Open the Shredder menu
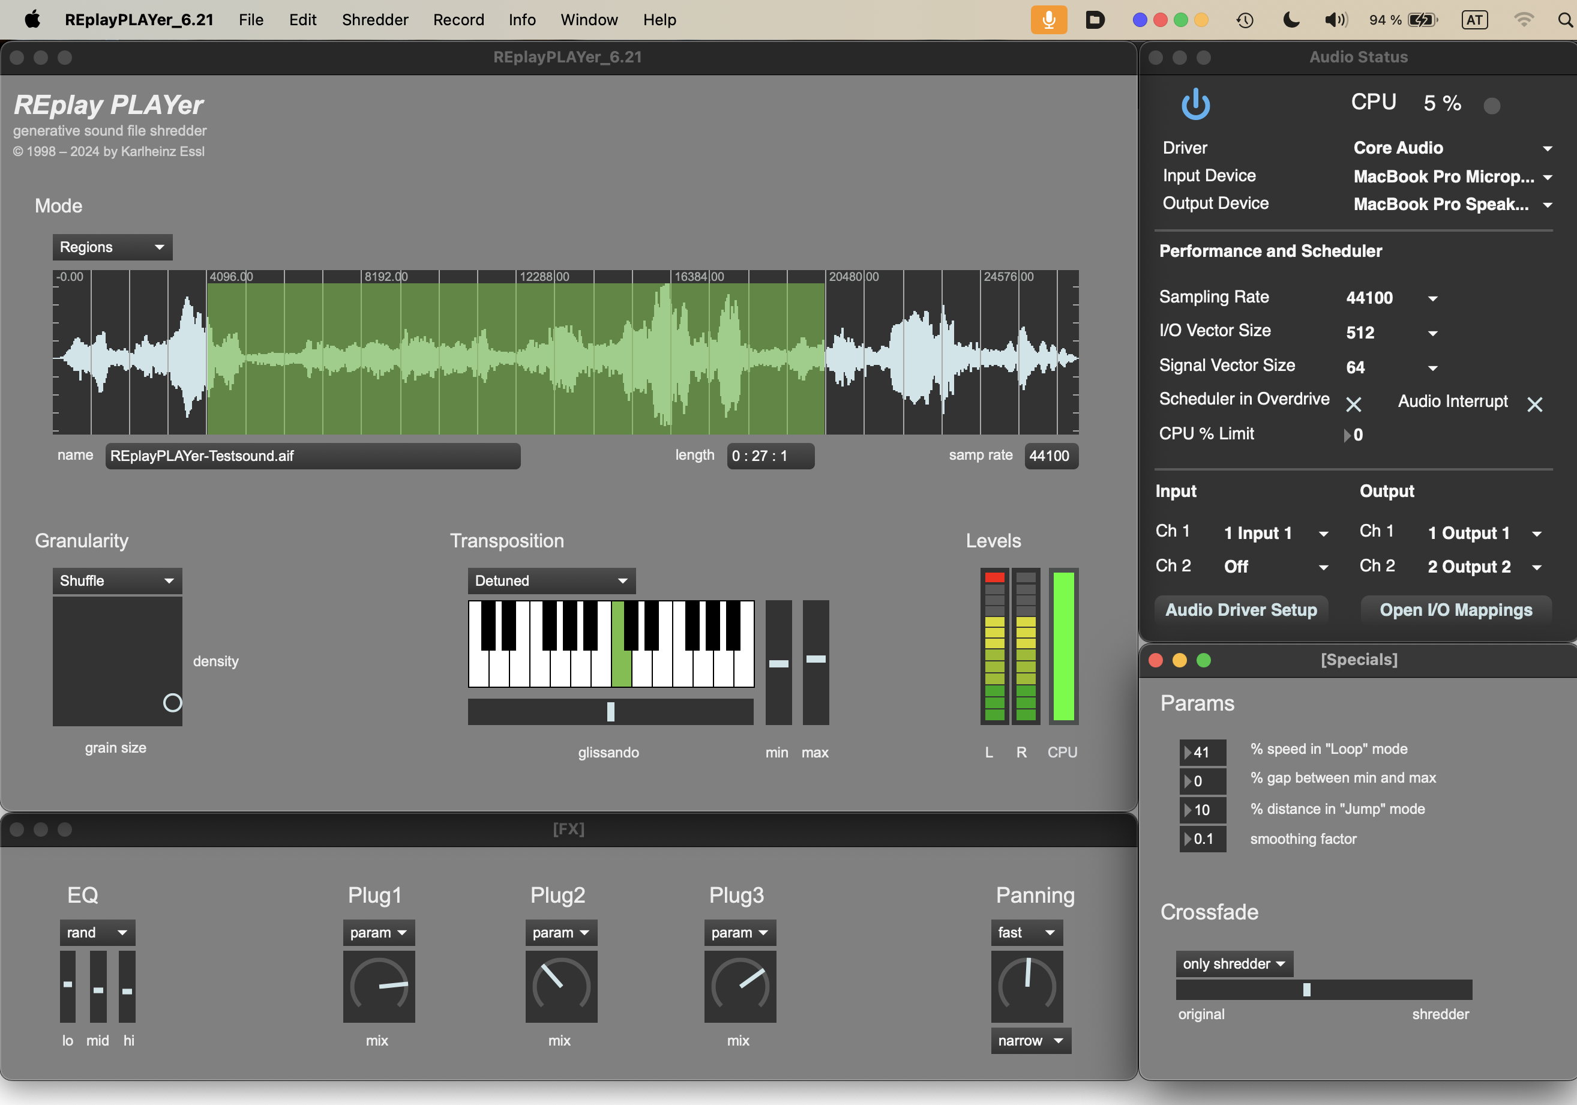The width and height of the screenshot is (1577, 1105). click(374, 20)
